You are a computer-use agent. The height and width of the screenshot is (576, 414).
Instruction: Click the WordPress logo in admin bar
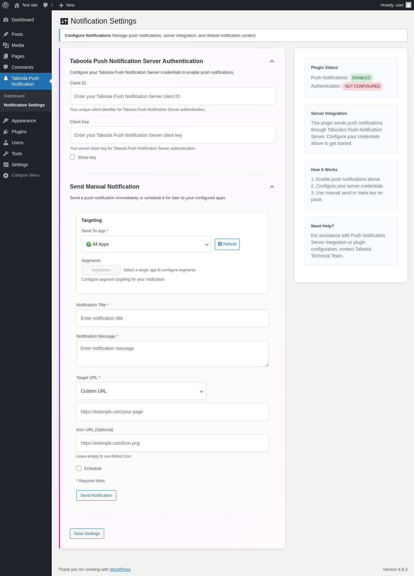click(x=5, y=5)
